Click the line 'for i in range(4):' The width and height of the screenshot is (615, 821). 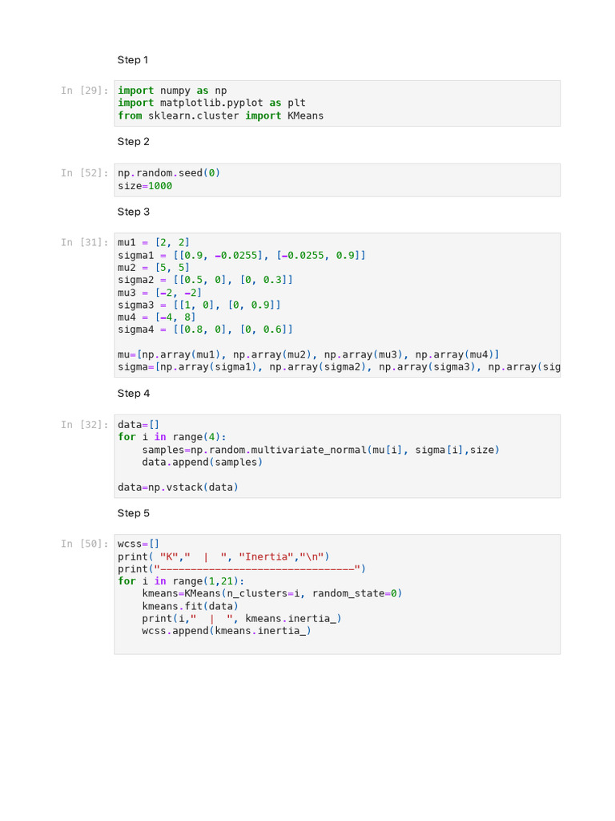pos(172,437)
